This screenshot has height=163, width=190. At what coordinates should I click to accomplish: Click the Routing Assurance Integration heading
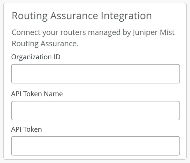(82, 16)
